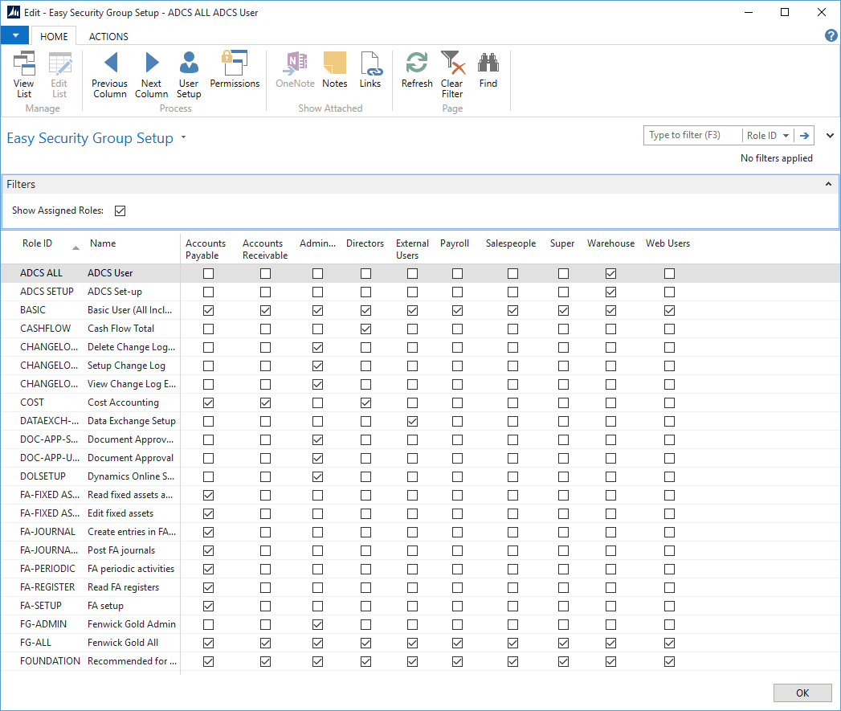The height and width of the screenshot is (711, 841).
Task: Refresh the page data
Action: (417, 70)
